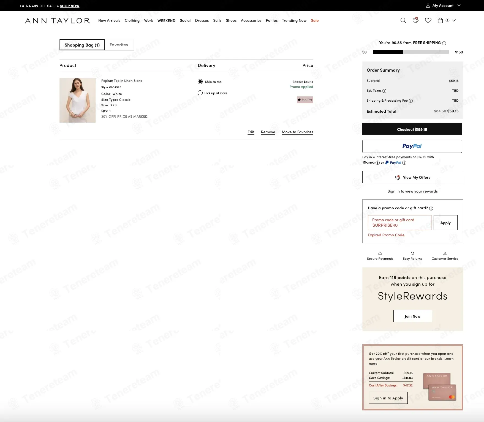Click the Checkout $59.15 button
The height and width of the screenshot is (422, 484).
[x=412, y=129]
